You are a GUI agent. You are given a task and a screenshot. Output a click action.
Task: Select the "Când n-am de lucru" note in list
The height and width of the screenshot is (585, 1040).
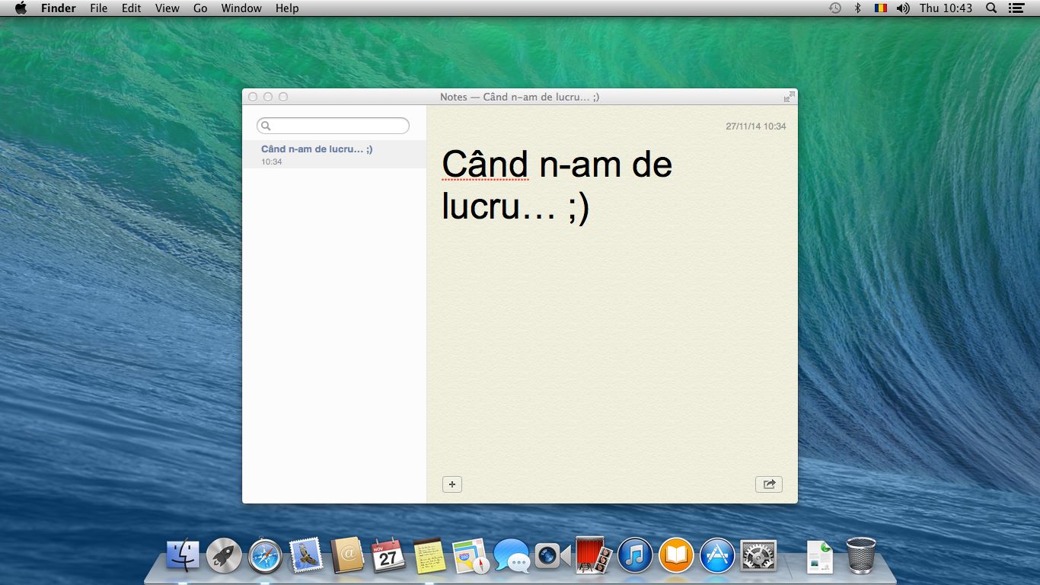[x=333, y=154]
